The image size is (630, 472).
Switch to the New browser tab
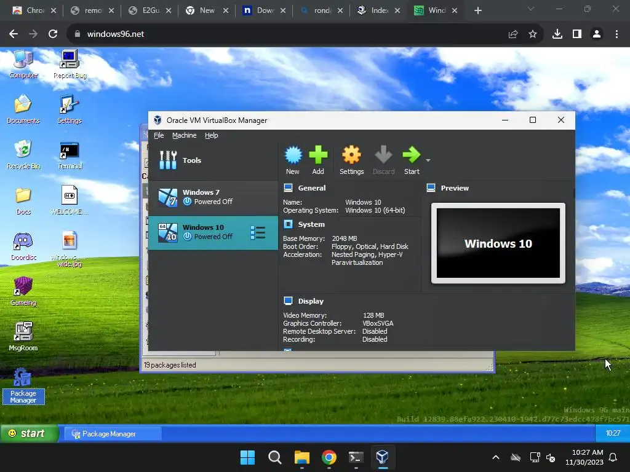[207, 10]
